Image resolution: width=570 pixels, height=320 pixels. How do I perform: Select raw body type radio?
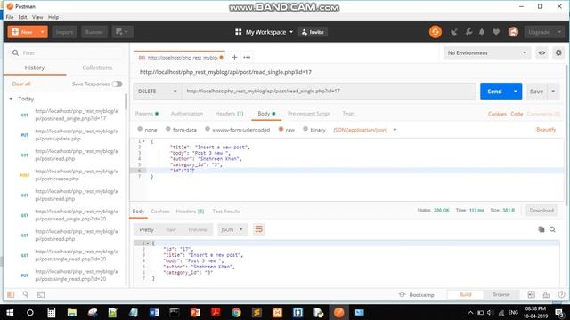click(x=281, y=129)
